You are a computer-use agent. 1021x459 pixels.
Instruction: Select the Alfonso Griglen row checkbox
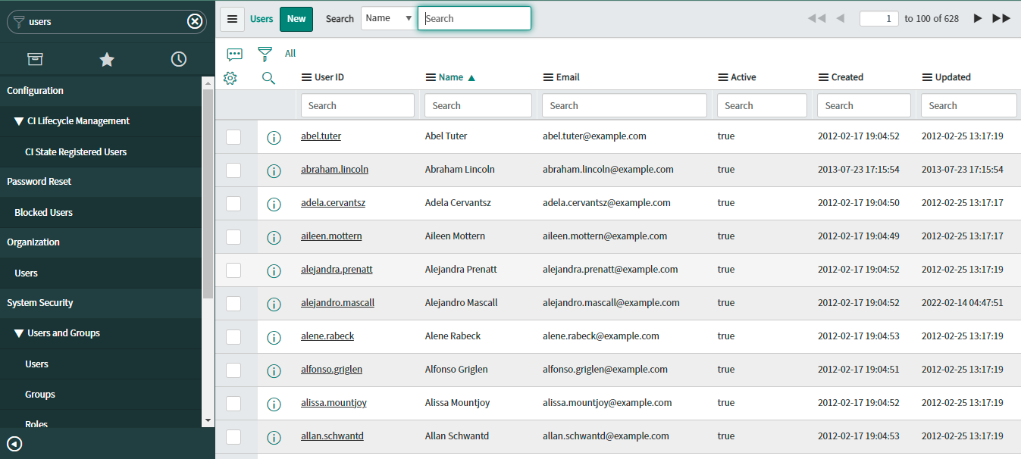click(x=233, y=370)
